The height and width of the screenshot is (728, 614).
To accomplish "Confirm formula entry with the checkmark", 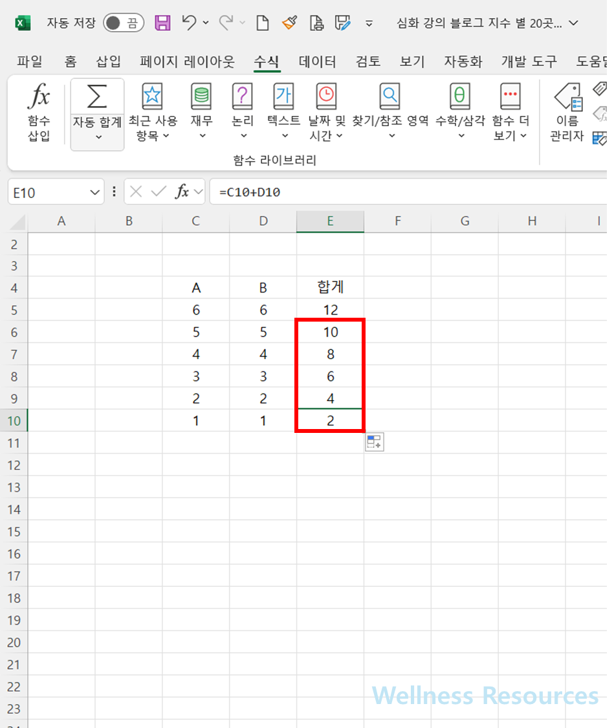I will pos(159,192).
